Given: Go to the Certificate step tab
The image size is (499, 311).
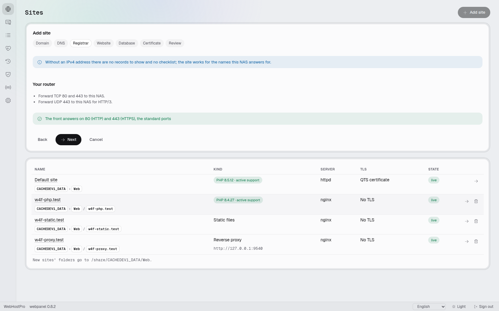Looking at the screenshot, I should (152, 43).
